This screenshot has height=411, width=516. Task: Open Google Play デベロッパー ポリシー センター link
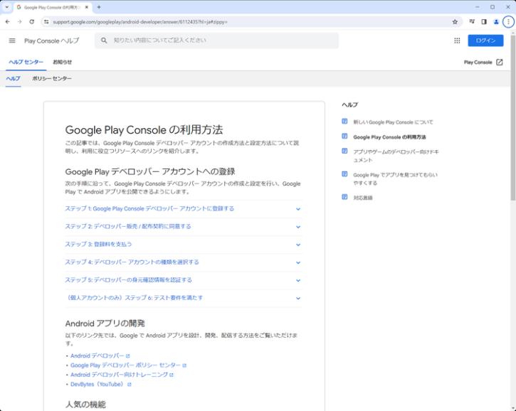click(x=125, y=365)
